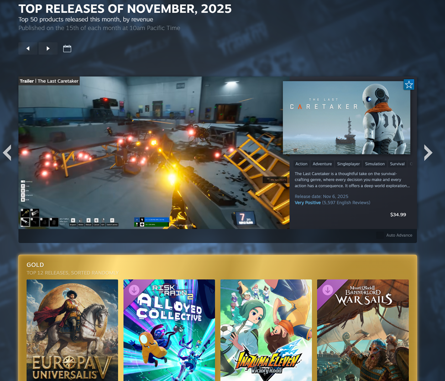
Task: Select the Singleplayer tag
Action: tap(348, 164)
